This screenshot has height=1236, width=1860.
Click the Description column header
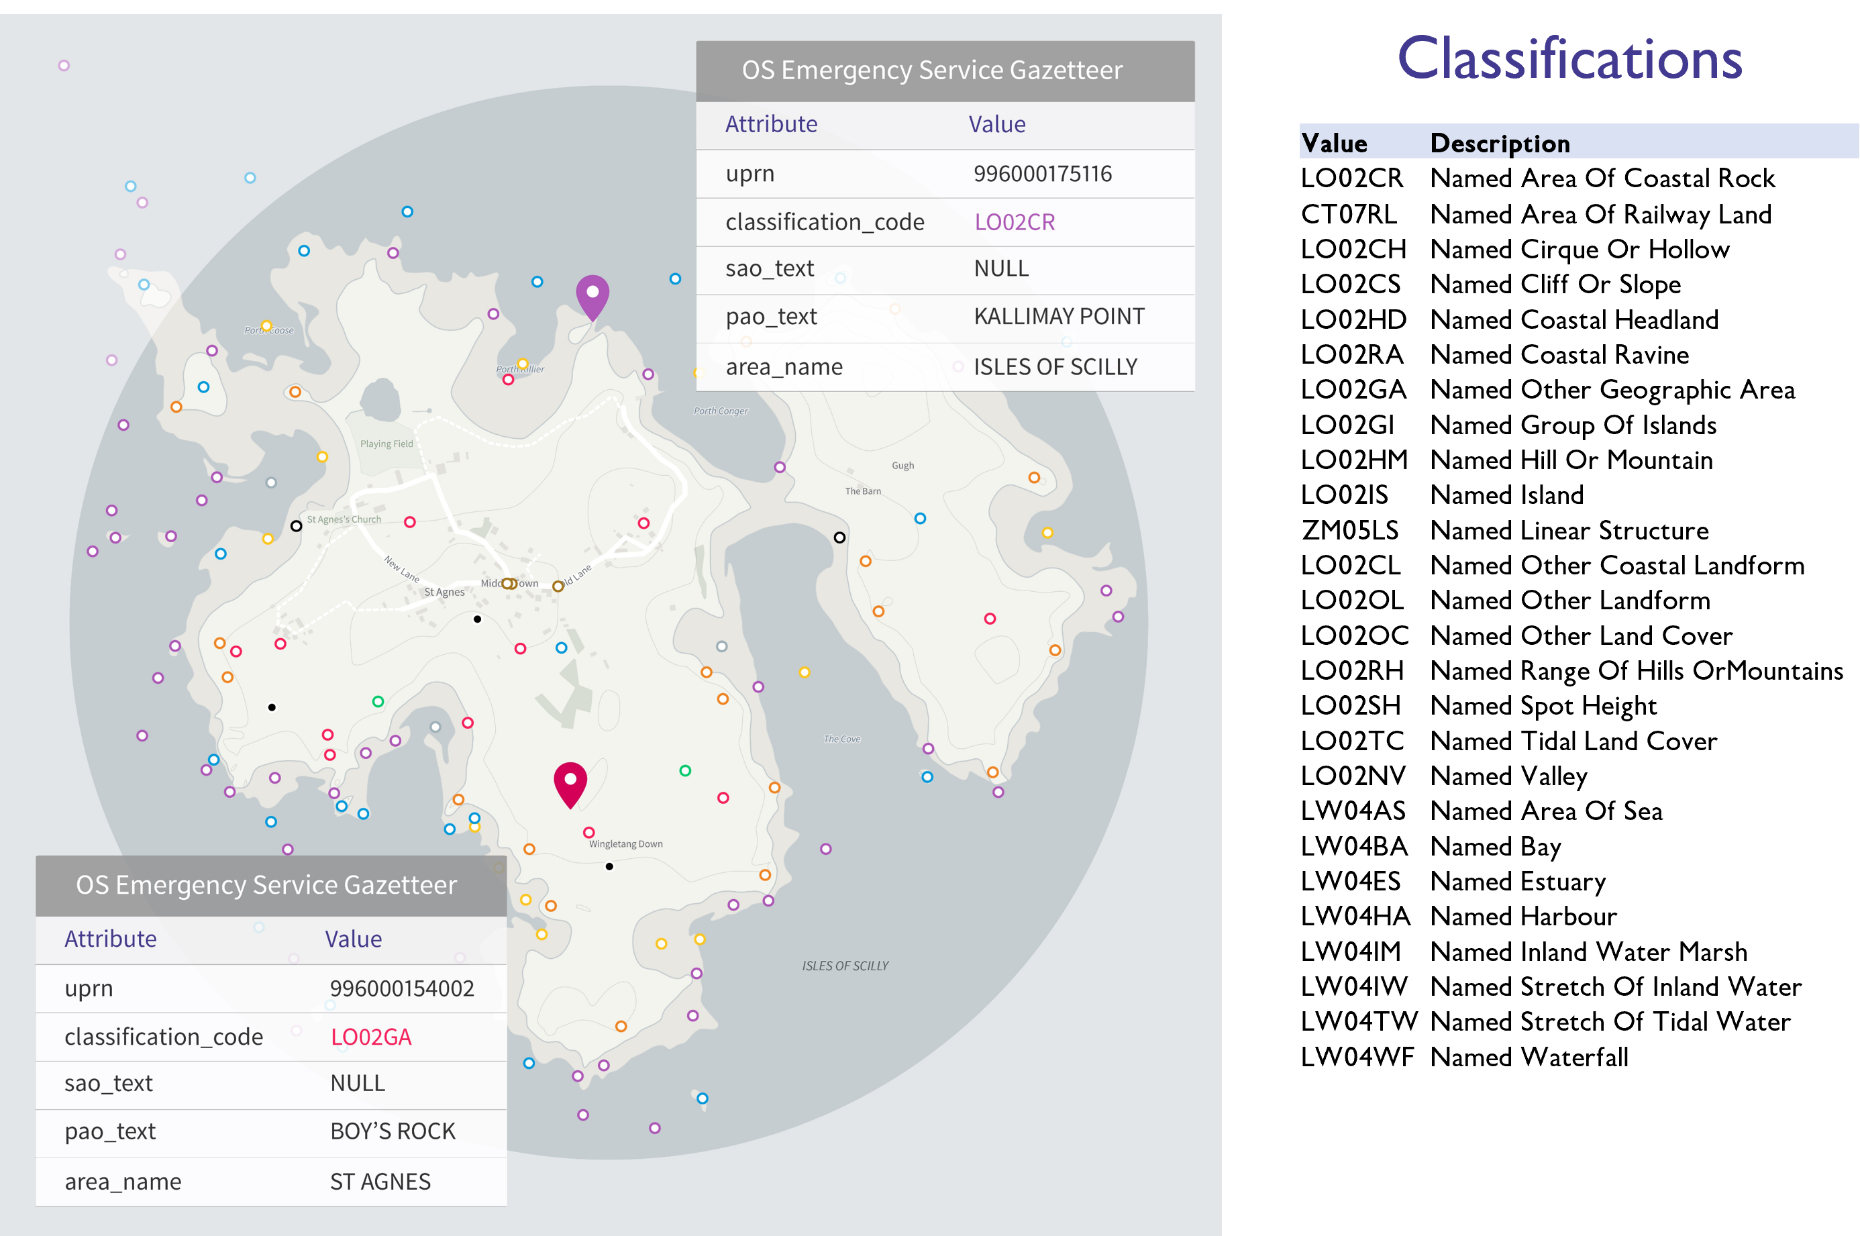point(1498,144)
